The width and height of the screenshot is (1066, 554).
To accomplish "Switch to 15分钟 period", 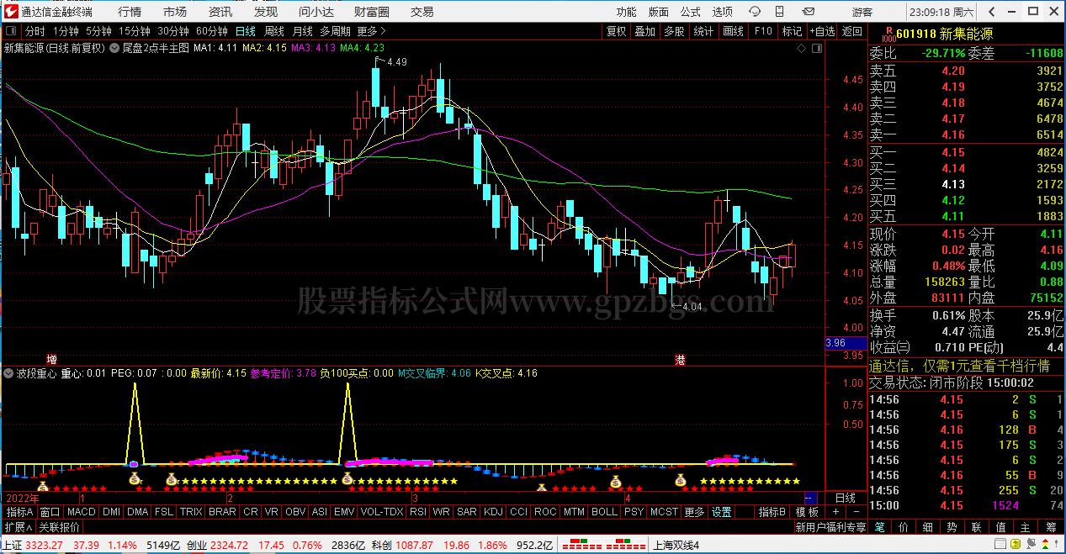I will pos(135,31).
